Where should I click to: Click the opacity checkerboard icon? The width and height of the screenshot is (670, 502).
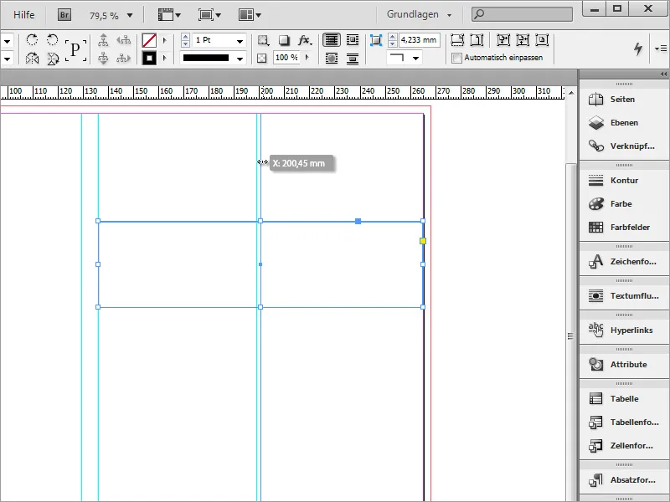262,58
